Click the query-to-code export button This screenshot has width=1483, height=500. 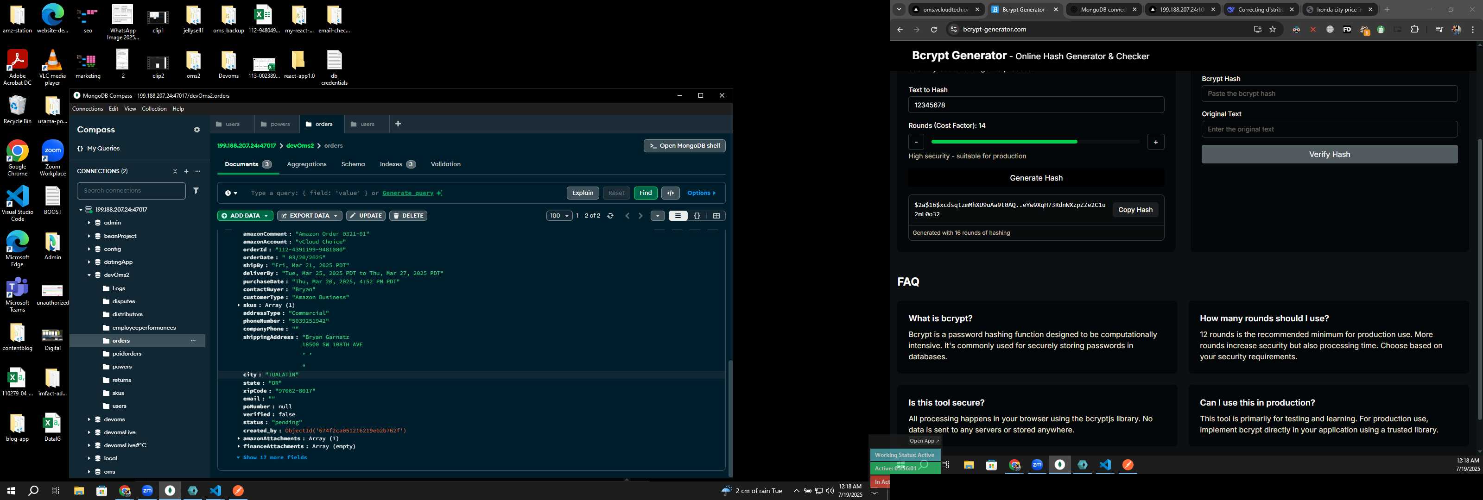[x=671, y=194]
